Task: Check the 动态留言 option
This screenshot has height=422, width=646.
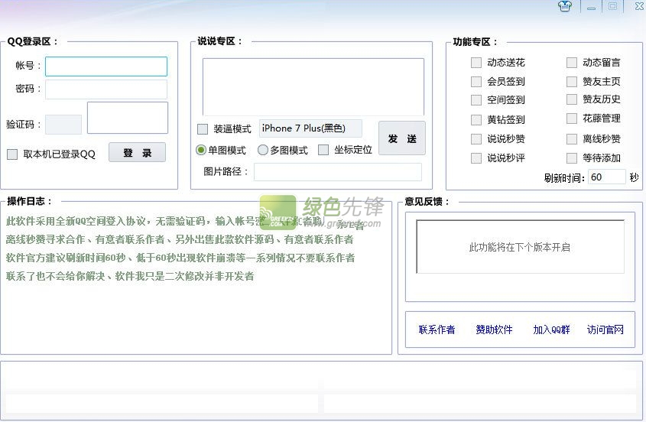Action: tap(571, 63)
